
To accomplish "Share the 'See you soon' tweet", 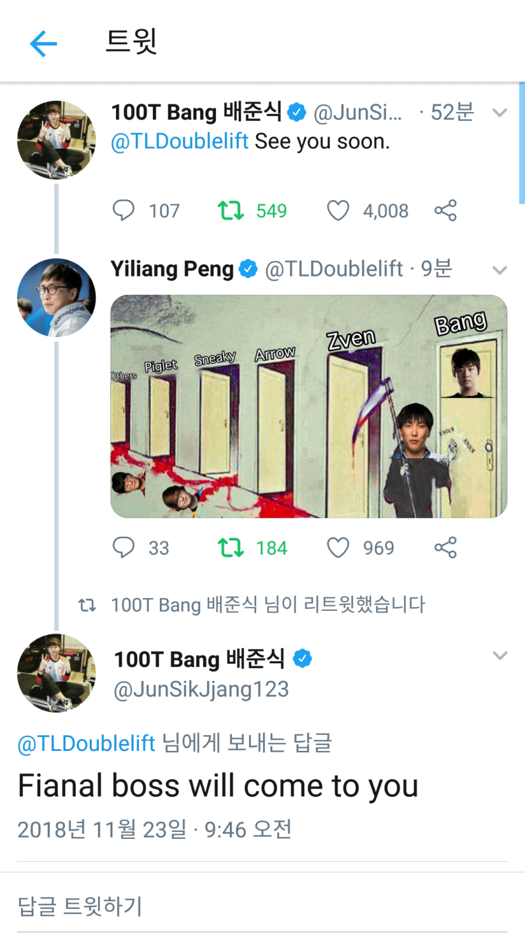I will click(x=446, y=210).
